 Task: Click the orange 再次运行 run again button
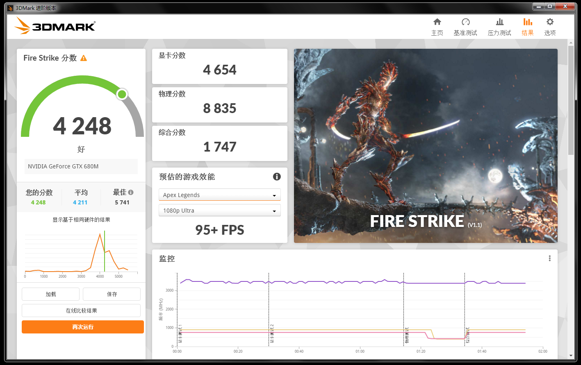(83, 327)
